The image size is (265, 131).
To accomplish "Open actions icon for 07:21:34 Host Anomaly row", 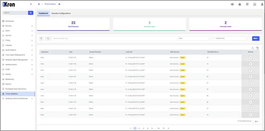I will coord(250,58).
